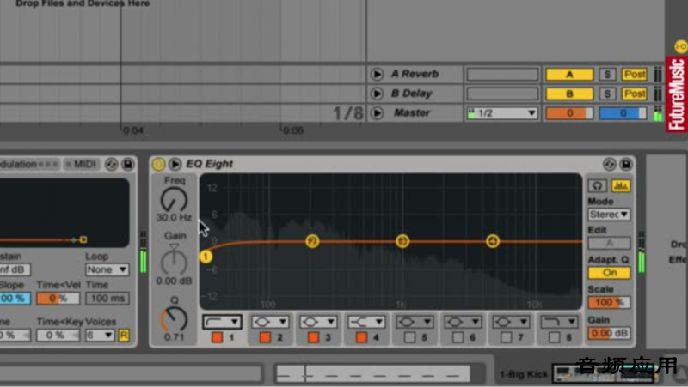Open Master output 1/2 dropdown

502,113
